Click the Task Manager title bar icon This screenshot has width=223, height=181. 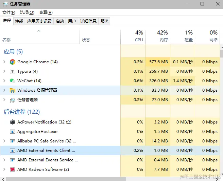(5, 4)
